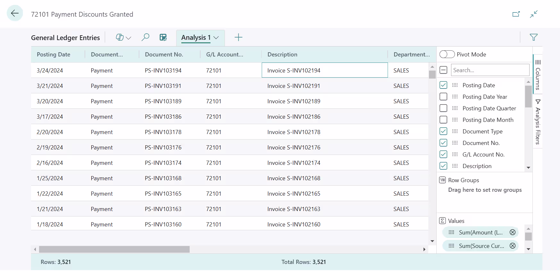Screen dimensions: 560x271
Task: Click document PS-INV103178
Action: (163, 132)
